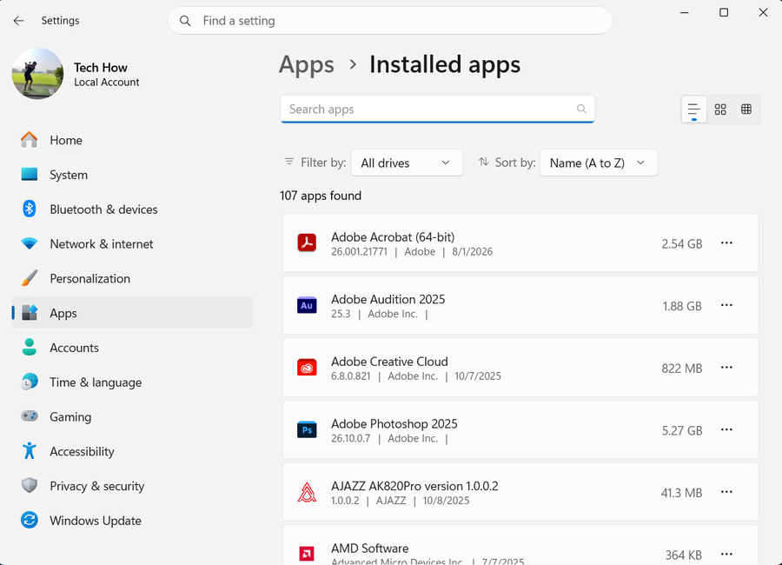
Task: Open Personalization settings
Action: click(132, 278)
